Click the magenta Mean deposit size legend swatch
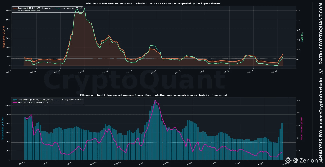The height and width of the screenshot is (167, 325). point(15,102)
